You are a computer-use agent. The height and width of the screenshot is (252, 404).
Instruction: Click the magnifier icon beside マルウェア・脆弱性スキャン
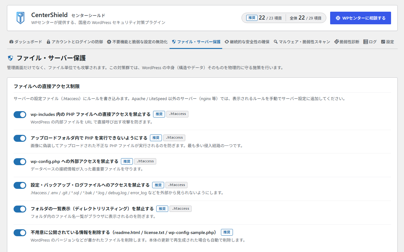(x=276, y=42)
